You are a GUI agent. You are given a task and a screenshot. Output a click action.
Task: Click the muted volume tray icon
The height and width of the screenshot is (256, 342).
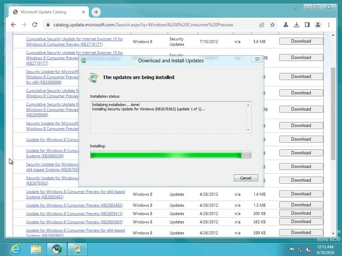coord(308,249)
